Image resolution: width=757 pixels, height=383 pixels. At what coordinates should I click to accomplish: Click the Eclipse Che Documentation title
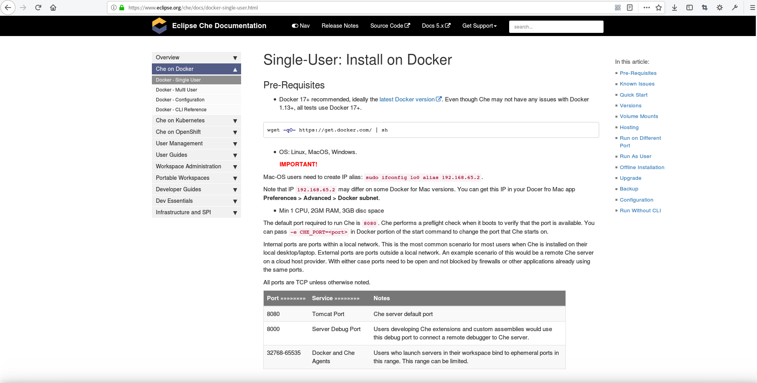coord(219,26)
